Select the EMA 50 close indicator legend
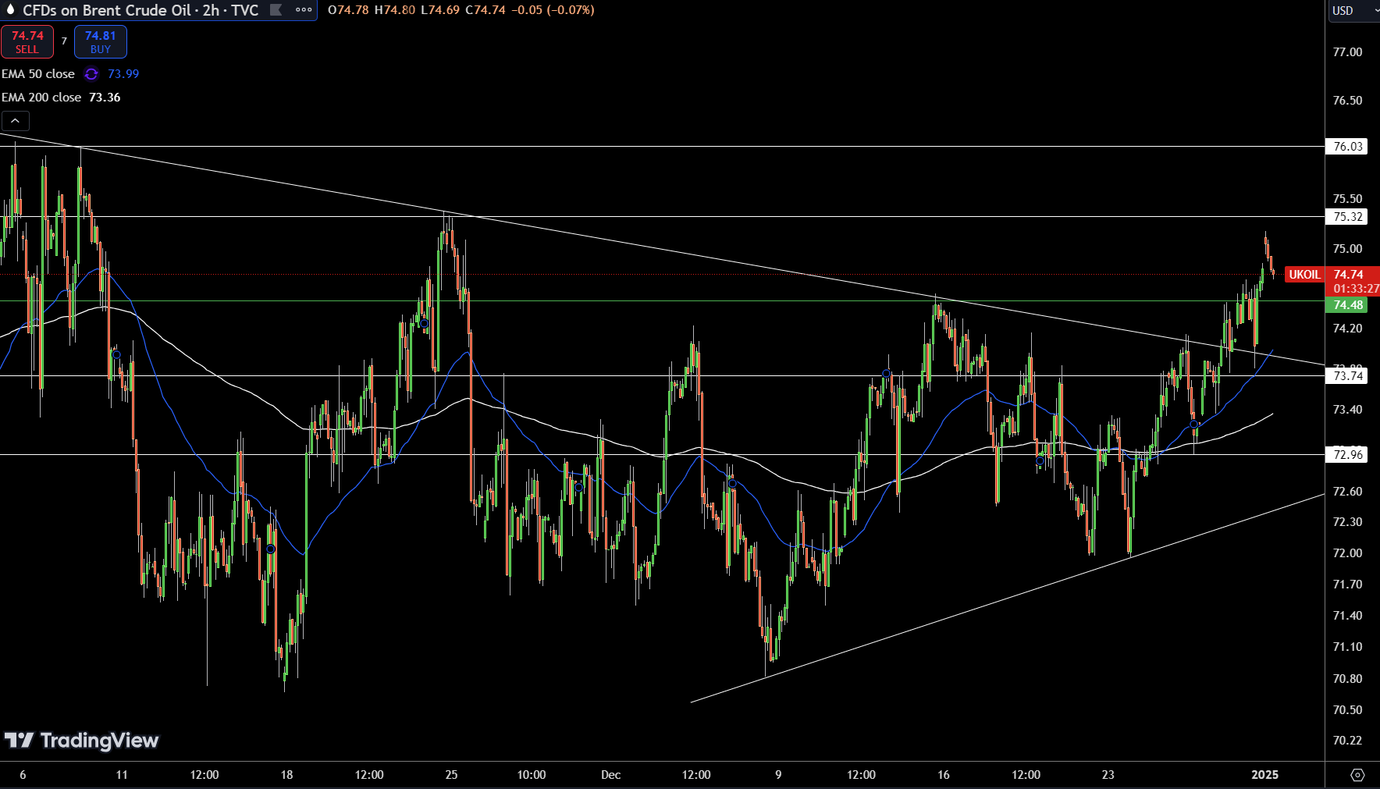Image resolution: width=1380 pixels, height=789 pixels. tap(38, 74)
